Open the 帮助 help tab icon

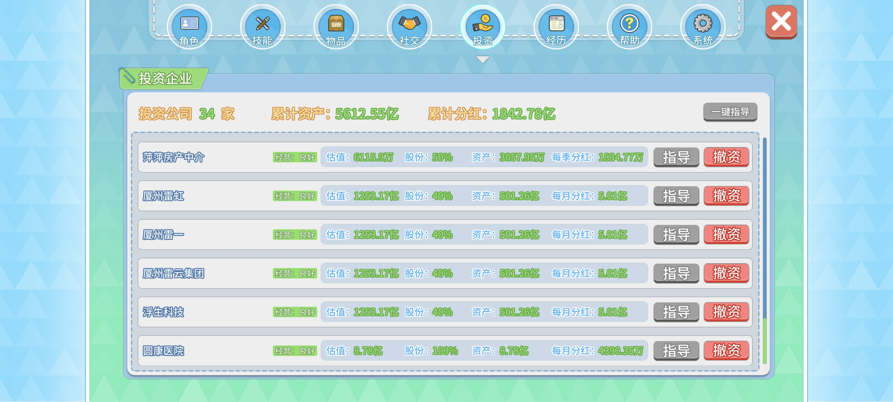[630, 27]
